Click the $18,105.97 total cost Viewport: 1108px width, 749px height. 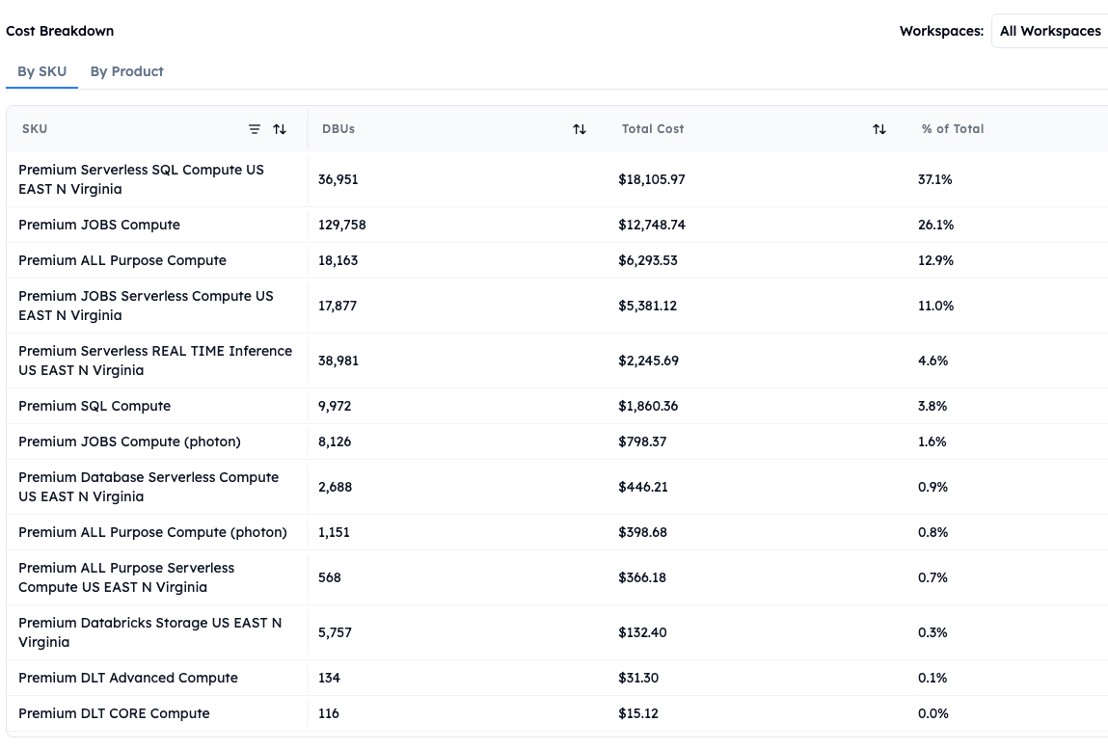(x=652, y=179)
